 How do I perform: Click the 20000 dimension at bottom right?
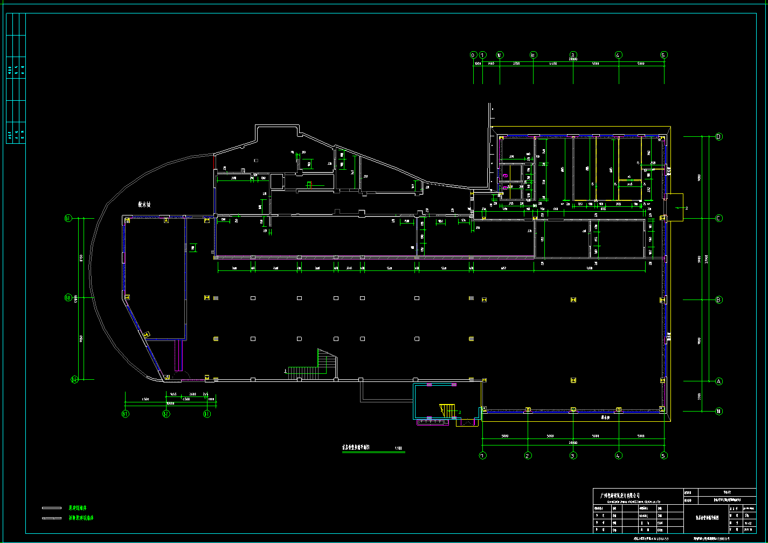click(573, 443)
